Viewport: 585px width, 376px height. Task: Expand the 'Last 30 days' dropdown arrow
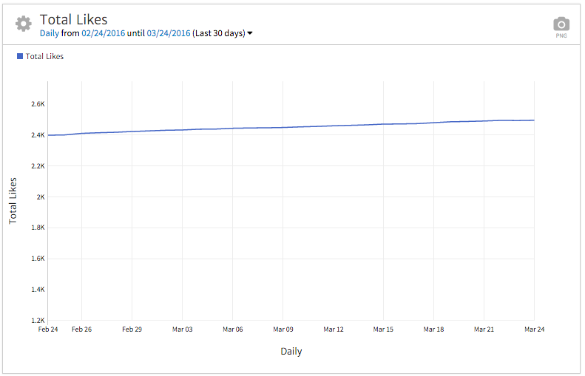click(x=250, y=33)
